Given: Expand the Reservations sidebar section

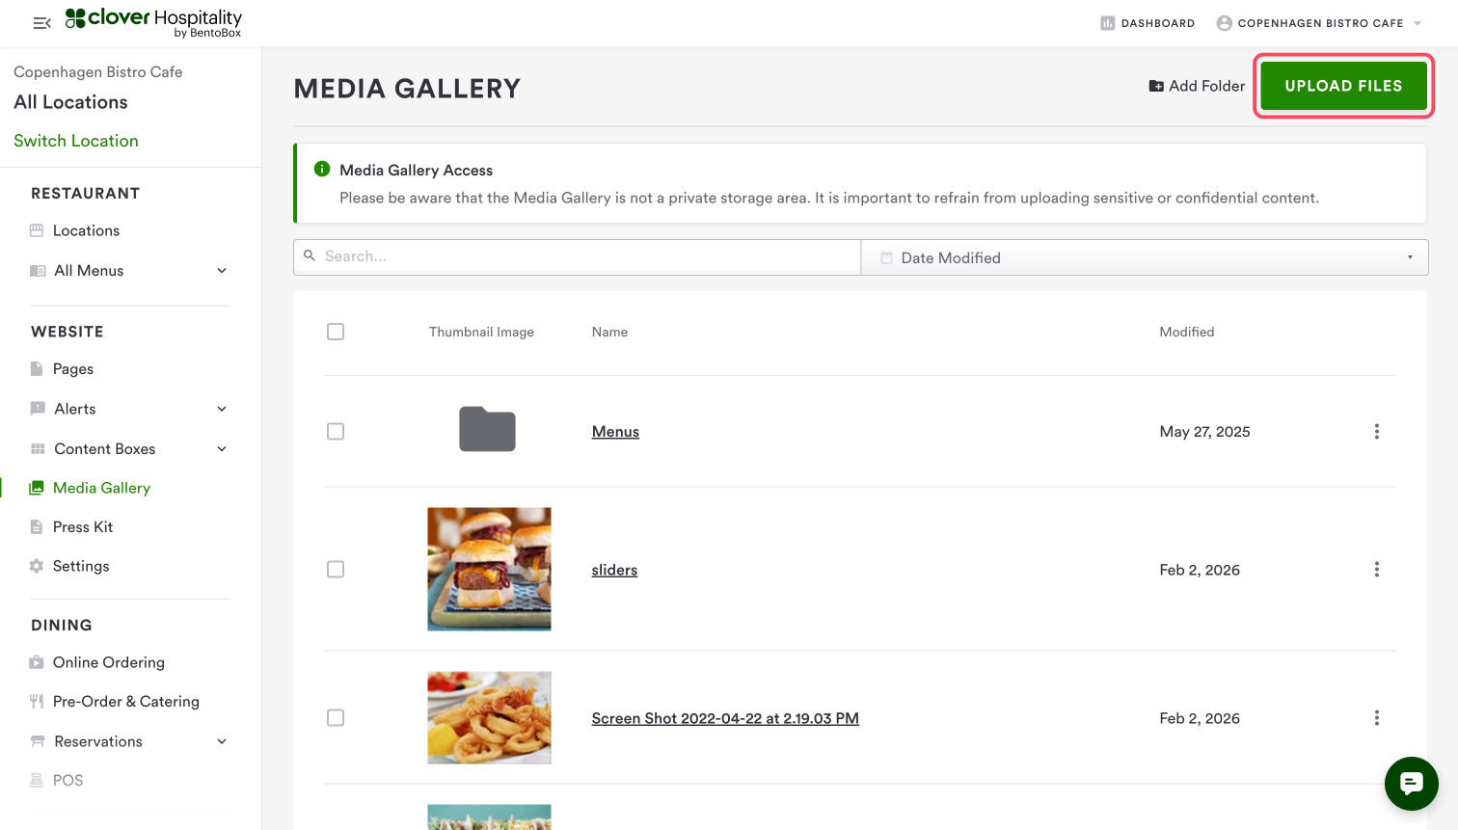Looking at the screenshot, I should [x=222, y=741].
